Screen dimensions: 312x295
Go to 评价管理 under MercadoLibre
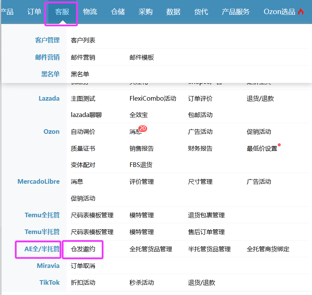(142, 182)
